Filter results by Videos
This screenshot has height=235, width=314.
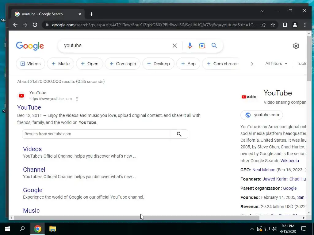(30, 64)
